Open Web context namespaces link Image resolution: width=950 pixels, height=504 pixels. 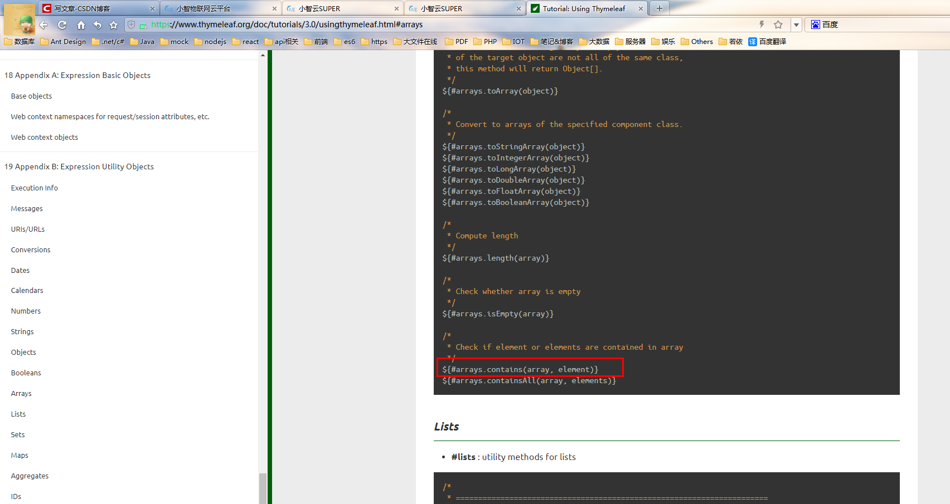coord(110,116)
